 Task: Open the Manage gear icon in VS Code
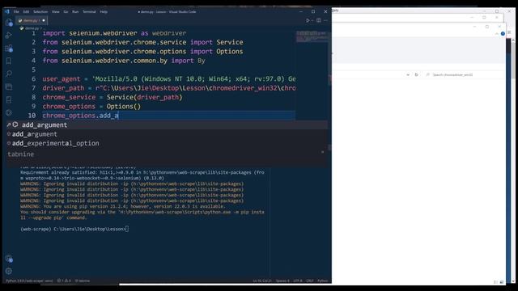pyautogui.click(x=9, y=272)
